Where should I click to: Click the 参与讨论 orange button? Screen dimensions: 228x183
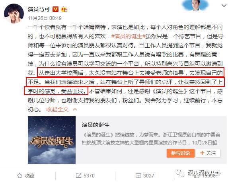181,153
